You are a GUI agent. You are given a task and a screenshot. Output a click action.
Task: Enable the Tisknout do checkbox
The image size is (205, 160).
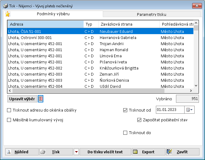click(125, 133)
